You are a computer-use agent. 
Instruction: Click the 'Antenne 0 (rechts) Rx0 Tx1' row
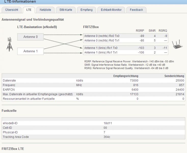(126, 41)
